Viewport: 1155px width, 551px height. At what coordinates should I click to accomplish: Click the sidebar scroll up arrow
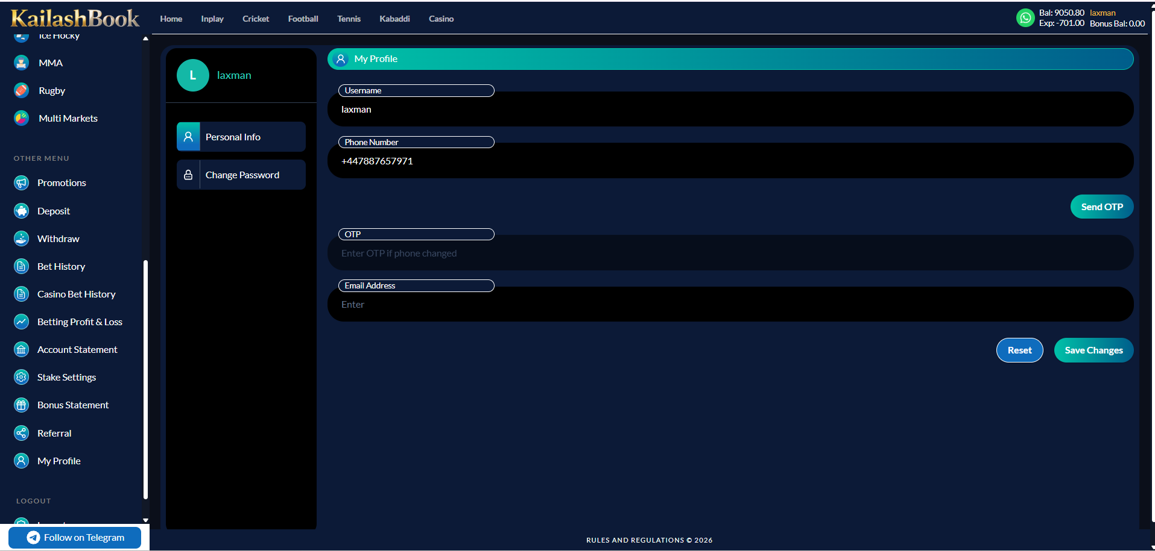tap(145, 39)
